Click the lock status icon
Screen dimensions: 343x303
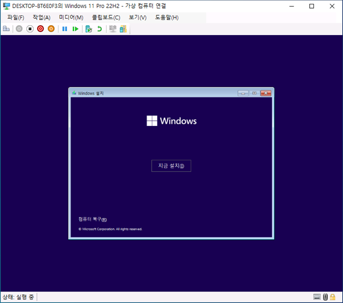coord(333,297)
